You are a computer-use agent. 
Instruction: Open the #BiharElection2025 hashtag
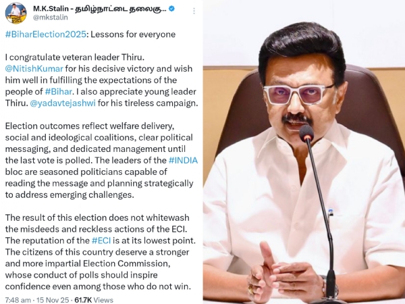[x=46, y=34]
